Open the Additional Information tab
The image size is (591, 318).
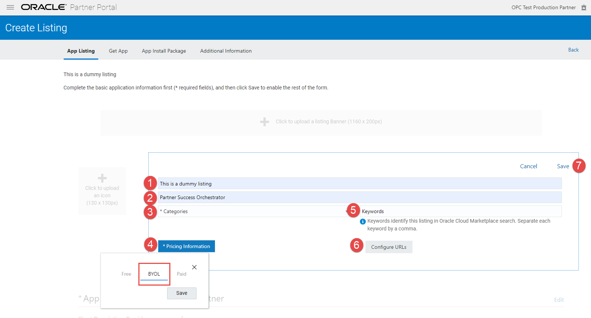[226, 51]
